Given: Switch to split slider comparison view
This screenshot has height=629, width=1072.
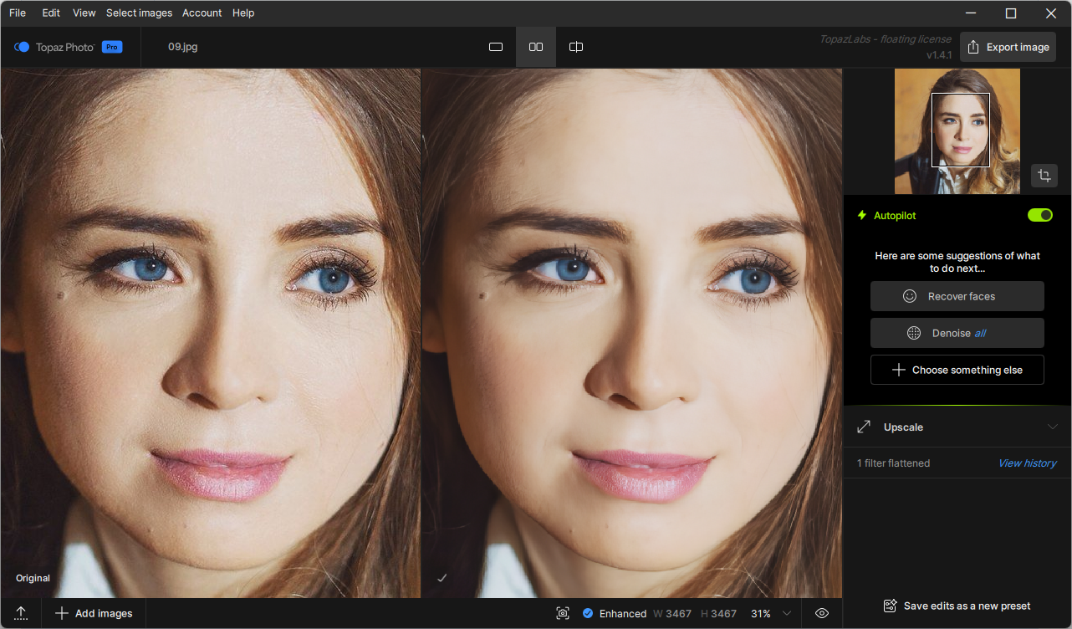Looking at the screenshot, I should [x=576, y=48].
